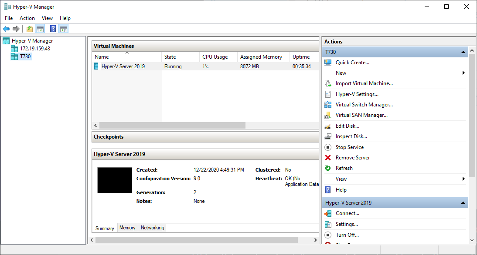Click the Connect icon under Hyper-V Server 2019
This screenshot has height=255, width=477.
(328, 213)
